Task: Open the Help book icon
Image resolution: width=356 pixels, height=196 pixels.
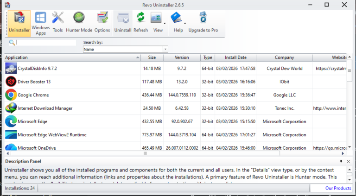Action: coord(176,18)
